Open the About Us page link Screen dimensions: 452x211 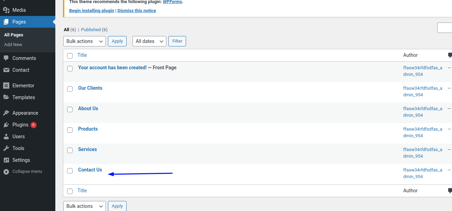pyautogui.click(x=88, y=108)
